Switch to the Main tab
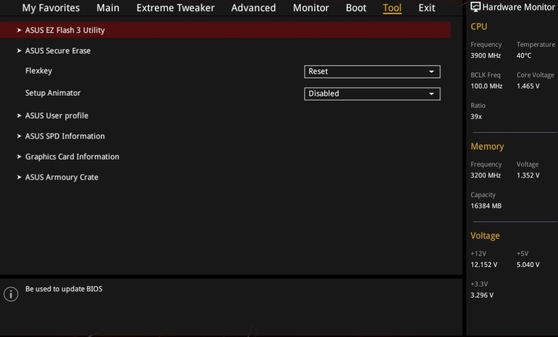The image size is (558, 337). (108, 8)
